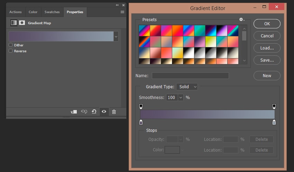This screenshot has width=294, height=172.
Task: Select the gradient map adjustment icon
Action: (13, 23)
